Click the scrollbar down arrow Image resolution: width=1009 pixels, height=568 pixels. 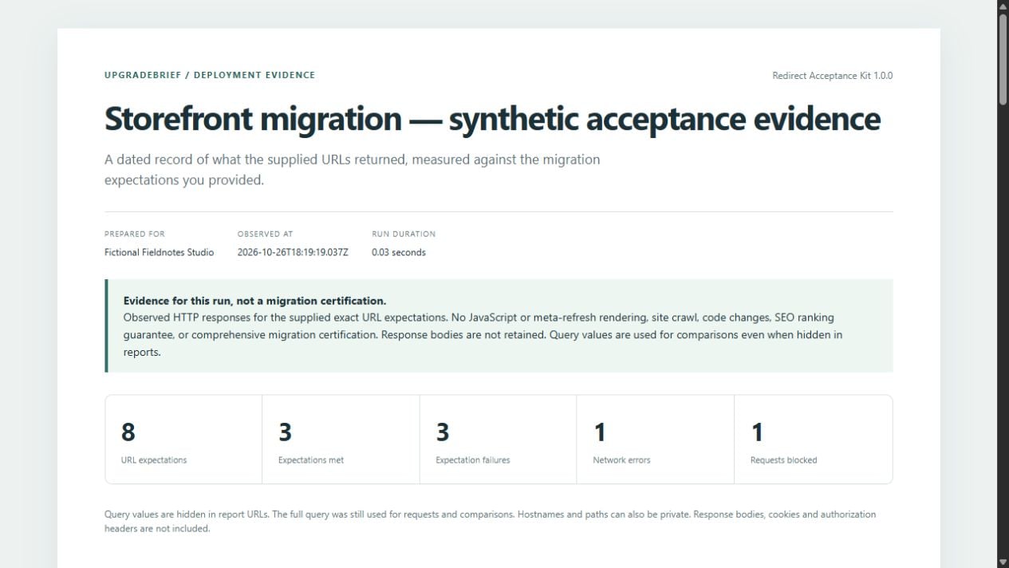tap(1003, 562)
